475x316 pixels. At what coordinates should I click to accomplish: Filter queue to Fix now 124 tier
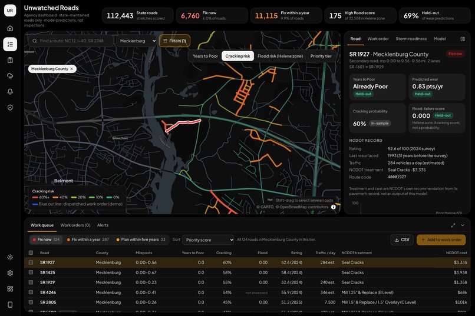pos(47,240)
